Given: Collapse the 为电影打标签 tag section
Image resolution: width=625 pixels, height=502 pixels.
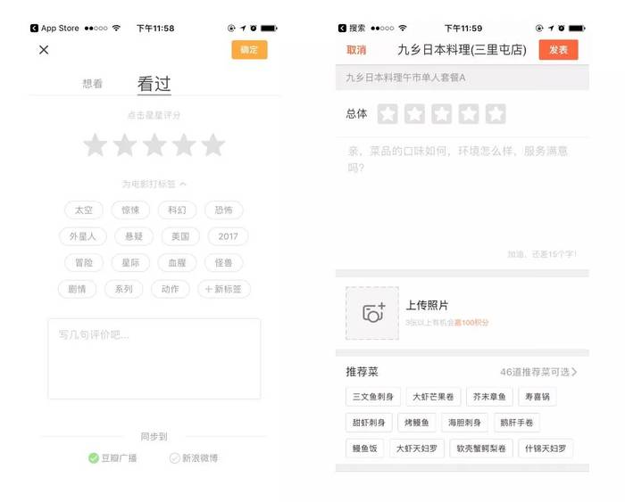Looking at the screenshot, I should (x=154, y=184).
